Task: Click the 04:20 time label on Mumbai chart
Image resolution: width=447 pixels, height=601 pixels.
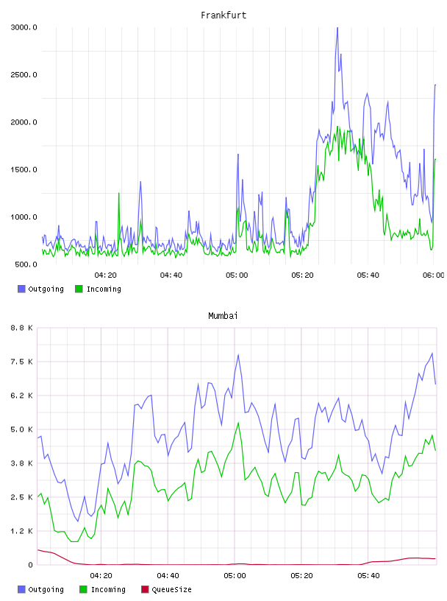Action: click(101, 576)
